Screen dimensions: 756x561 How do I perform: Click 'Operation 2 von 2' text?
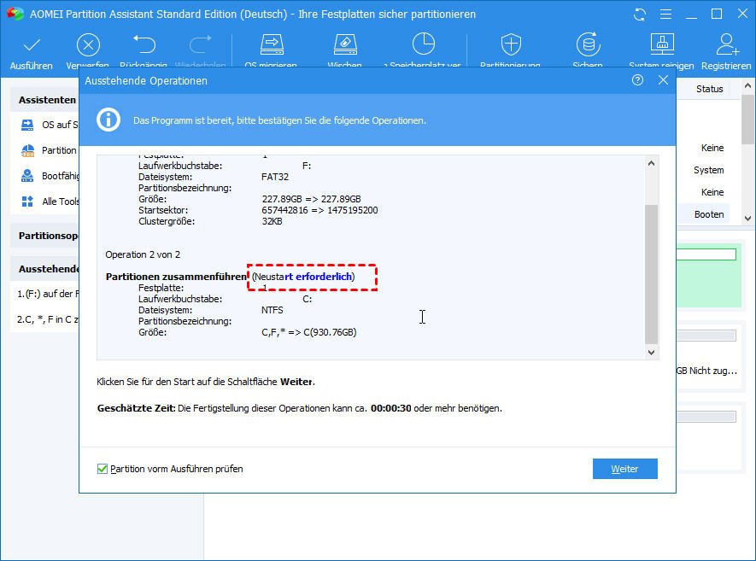coord(143,254)
